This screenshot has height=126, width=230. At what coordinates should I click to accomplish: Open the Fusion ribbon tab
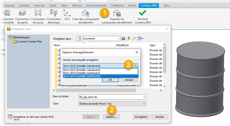point(132,6)
